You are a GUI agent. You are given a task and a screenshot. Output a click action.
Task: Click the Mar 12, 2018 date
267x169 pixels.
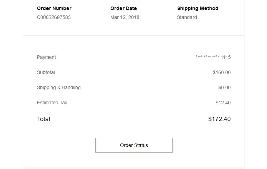[x=125, y=17]
